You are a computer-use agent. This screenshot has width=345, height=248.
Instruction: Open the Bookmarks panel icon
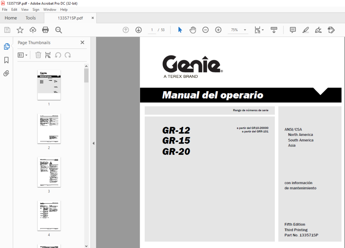[x=6, y=60]
